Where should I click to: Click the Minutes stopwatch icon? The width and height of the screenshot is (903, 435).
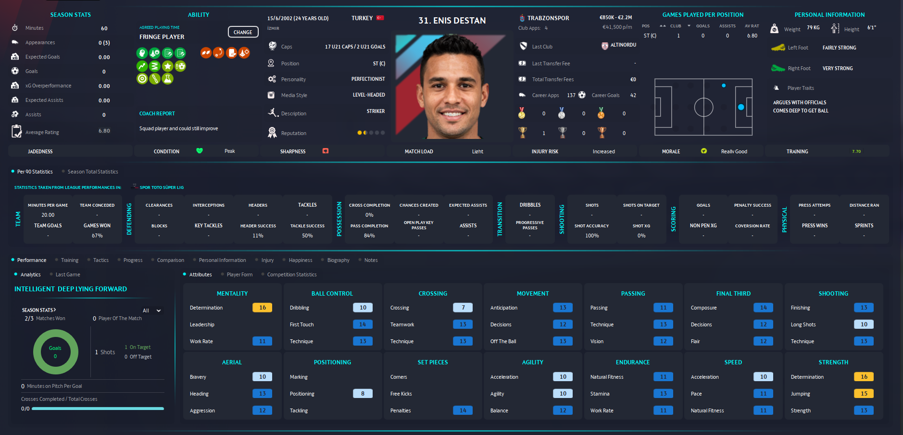[x=15, y=28]
